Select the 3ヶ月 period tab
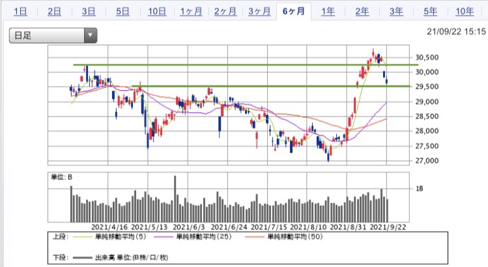Image resolution: width=488 pixels, height=267 pixels. point(259,12)
